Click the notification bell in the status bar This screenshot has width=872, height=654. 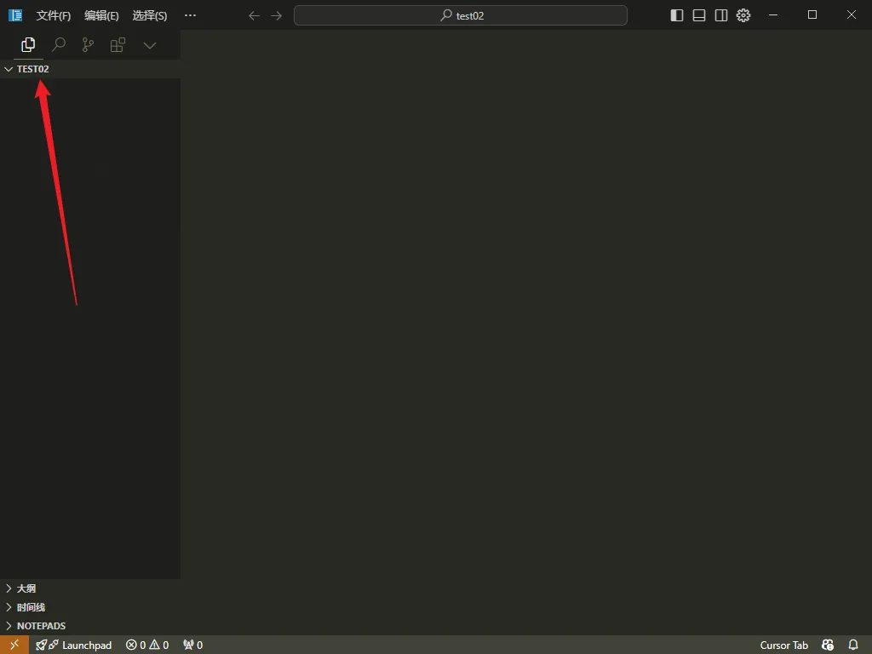(853, 645)
